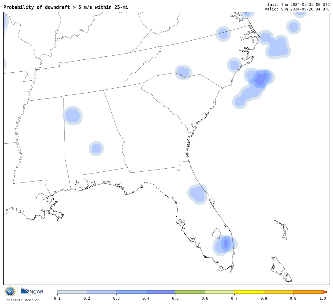Image resolution: width=333 pixels, height=304 pixels.
Task: Select the 'Valid: Sun 2024-05-26 04 UTC' text
Action: (297, 9)
